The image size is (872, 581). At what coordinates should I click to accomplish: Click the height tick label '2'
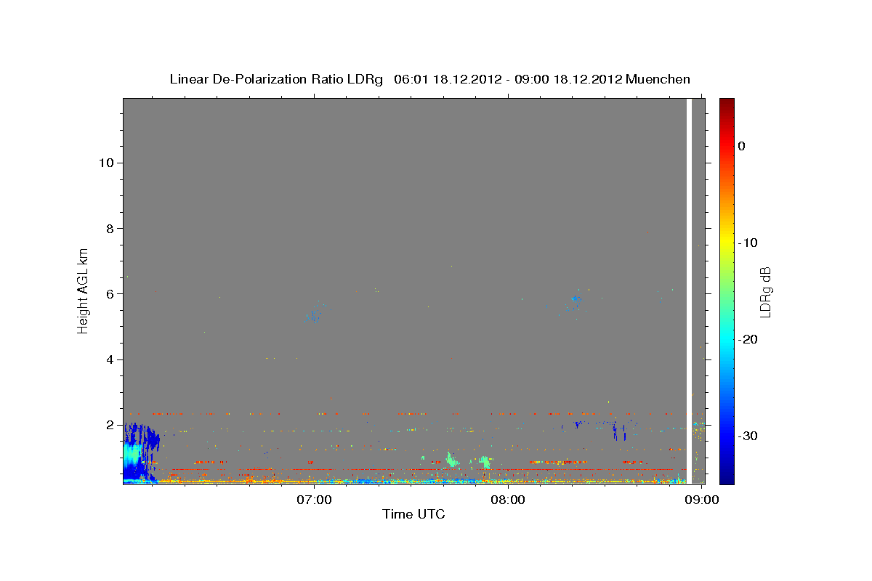coord(109,425)
